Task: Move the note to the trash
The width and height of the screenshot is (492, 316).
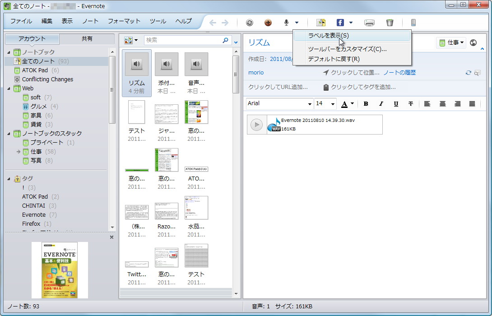Action: point(390,22)
